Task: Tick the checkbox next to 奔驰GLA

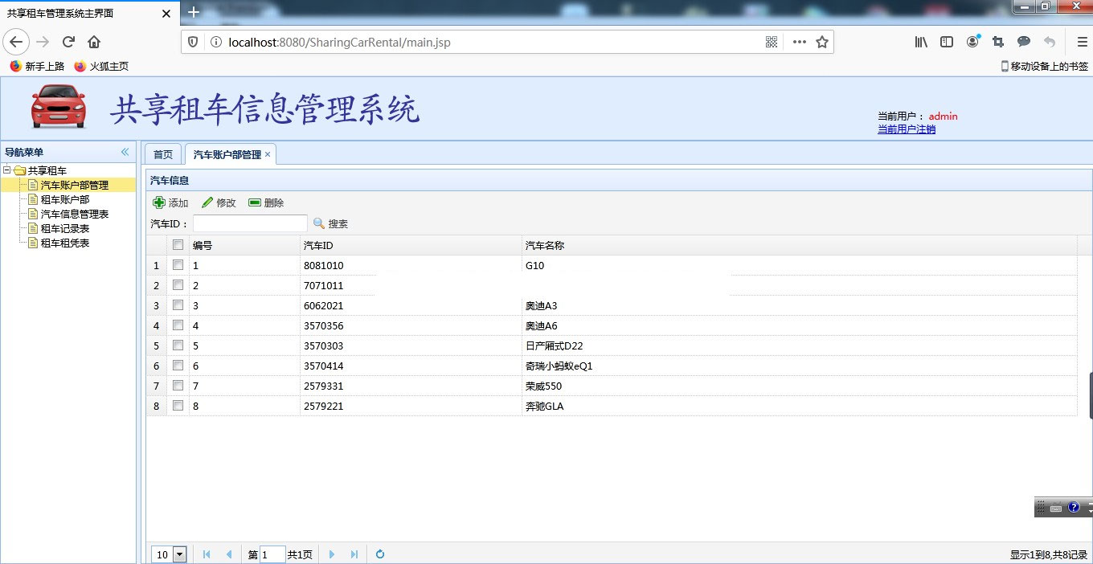Action: pyautogui.click(x=178, y=406)
